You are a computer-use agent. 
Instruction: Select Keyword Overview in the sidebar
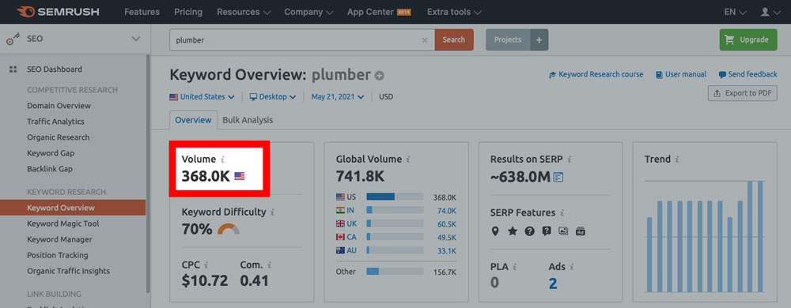(73, 208)
